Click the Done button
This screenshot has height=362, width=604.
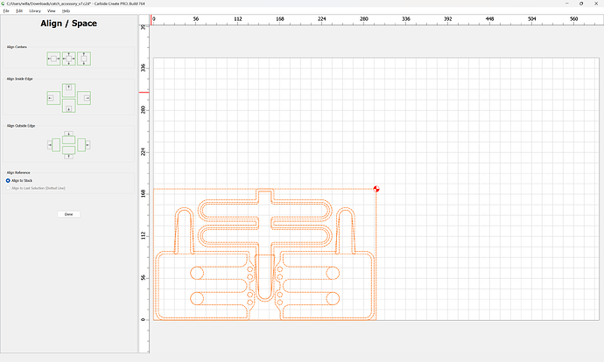pyautogui.click(x=68, y=214)
